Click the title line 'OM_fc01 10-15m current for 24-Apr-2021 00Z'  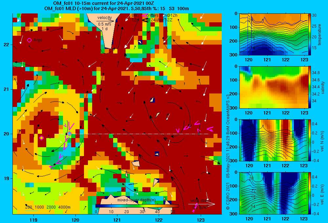[x=104, y=3]
